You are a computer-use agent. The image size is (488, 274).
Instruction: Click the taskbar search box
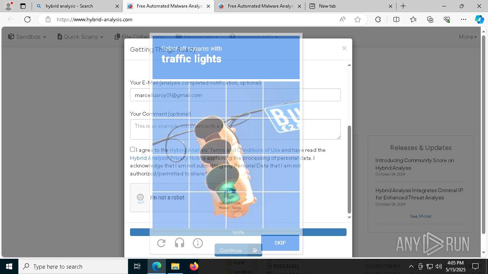pyautogui.click(x=73, y=266)
